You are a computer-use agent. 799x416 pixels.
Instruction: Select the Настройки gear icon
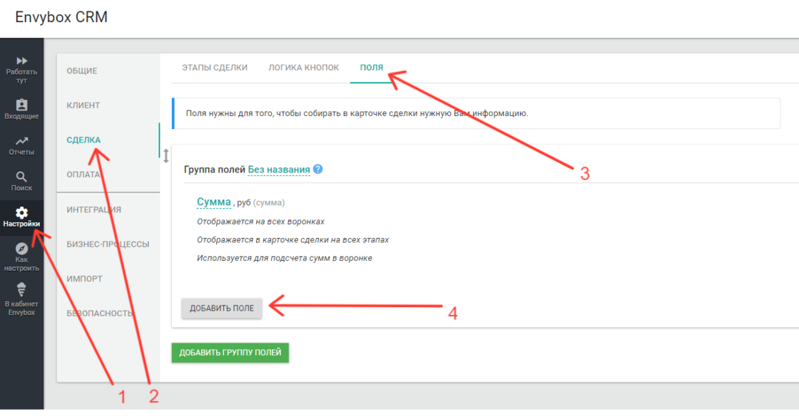[22, 212]
